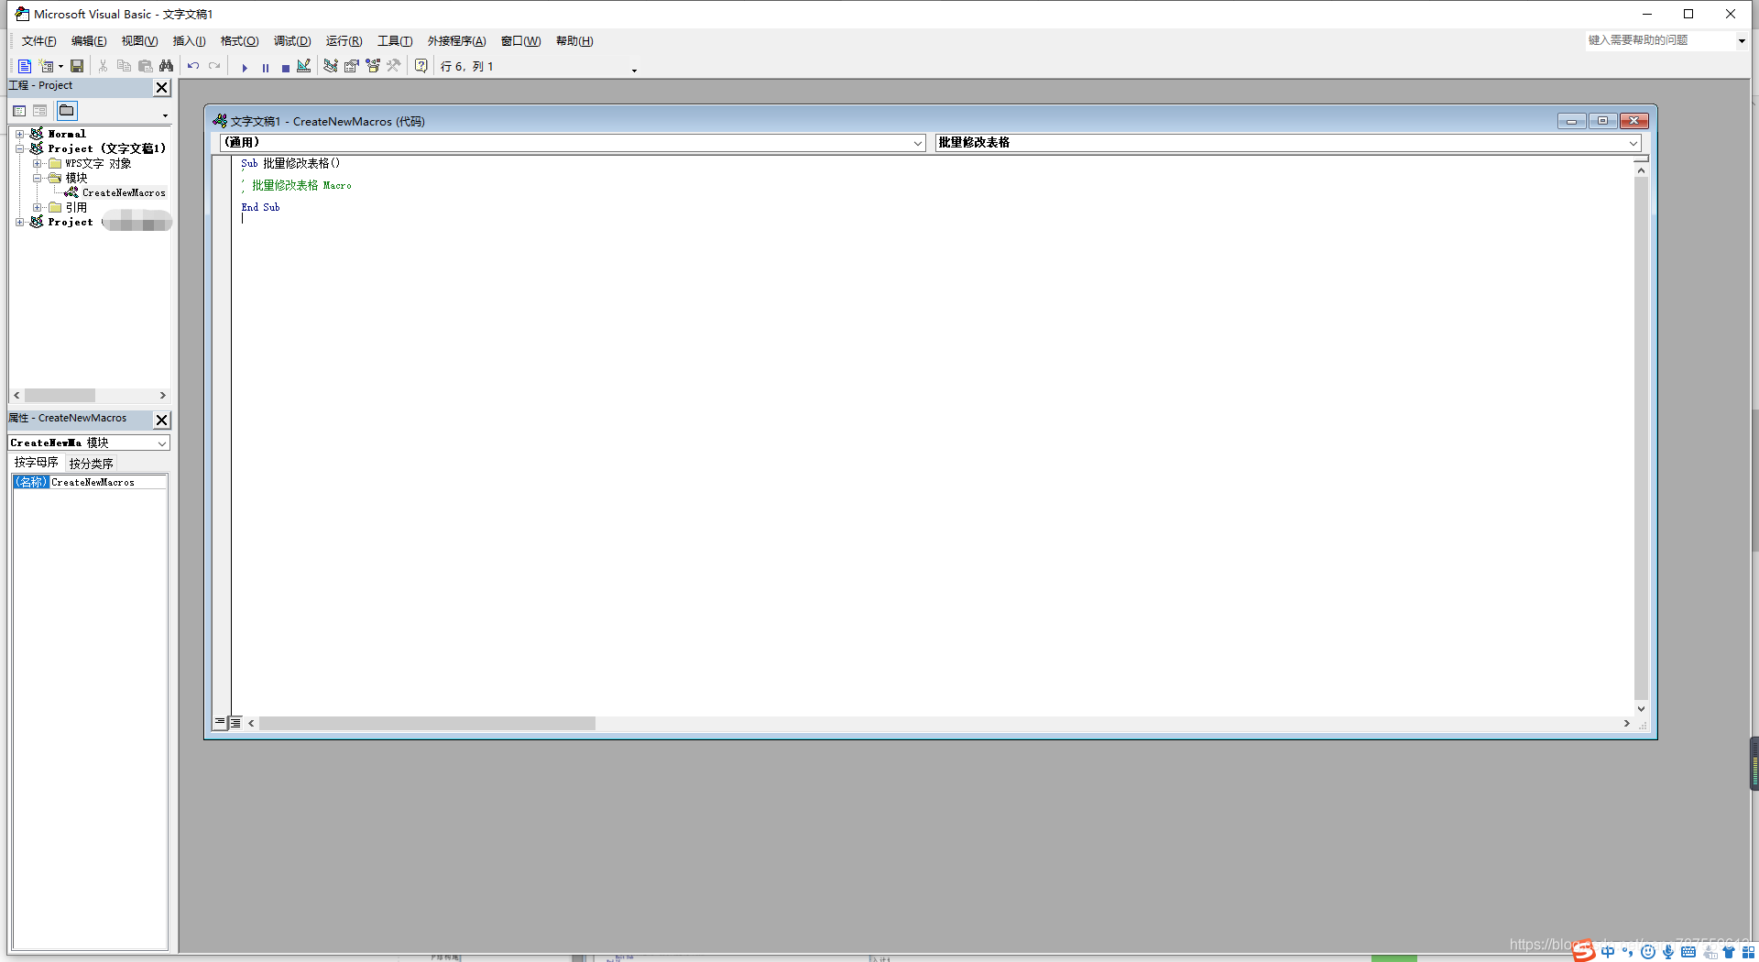Expand the Normal project node
Screen dimensions: 1759x962
[19, 134]
